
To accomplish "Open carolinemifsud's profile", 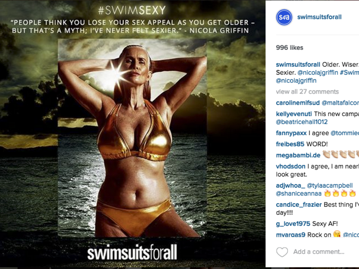I will 298,103.
